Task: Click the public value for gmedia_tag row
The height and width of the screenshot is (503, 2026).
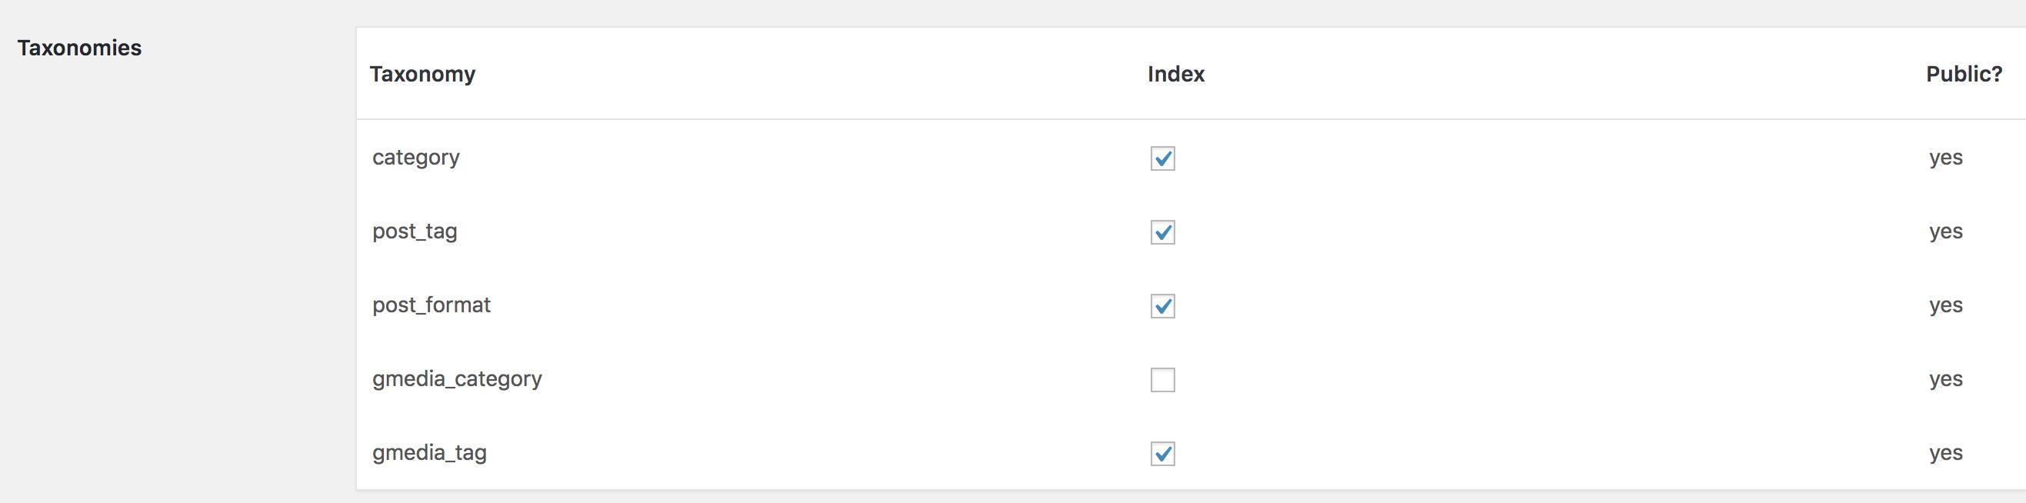Action: click(1946, 454)
